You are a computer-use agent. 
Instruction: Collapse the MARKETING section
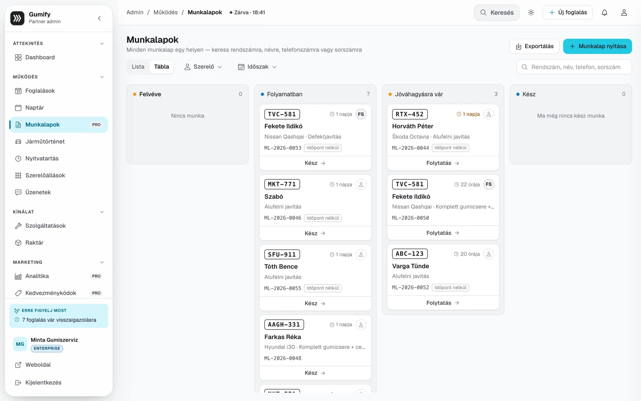(x=102, y=262)
